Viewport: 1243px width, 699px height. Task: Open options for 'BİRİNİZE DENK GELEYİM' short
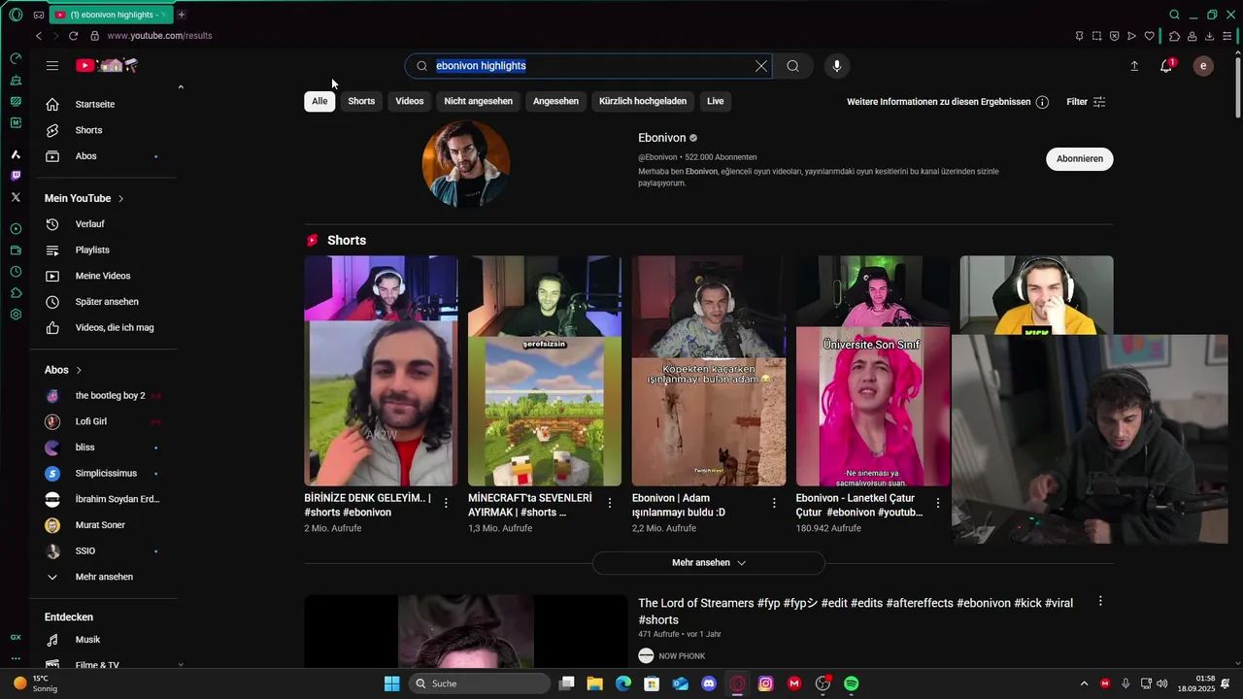[x=446, y=503]
